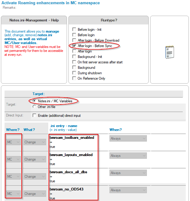190x201 pixels.
Task: Expand Always dropdown for bmroam_layouts_enabled
Action: 128,156
